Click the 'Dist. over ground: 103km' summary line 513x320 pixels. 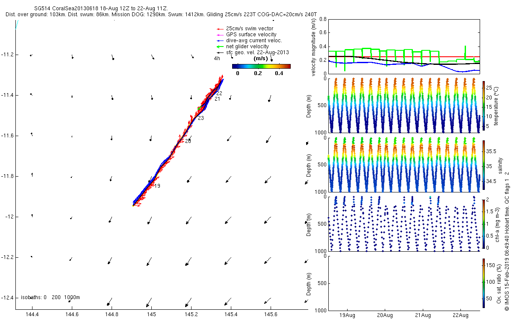[162, 14]
